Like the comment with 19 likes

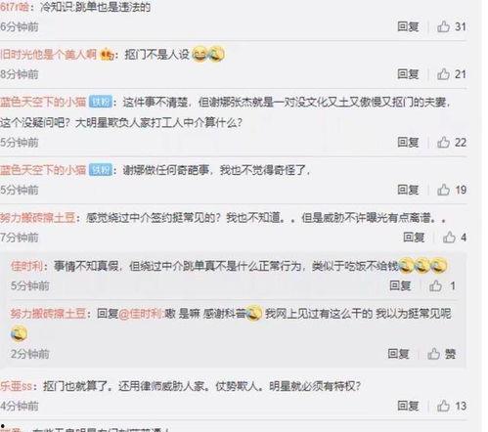443,190
